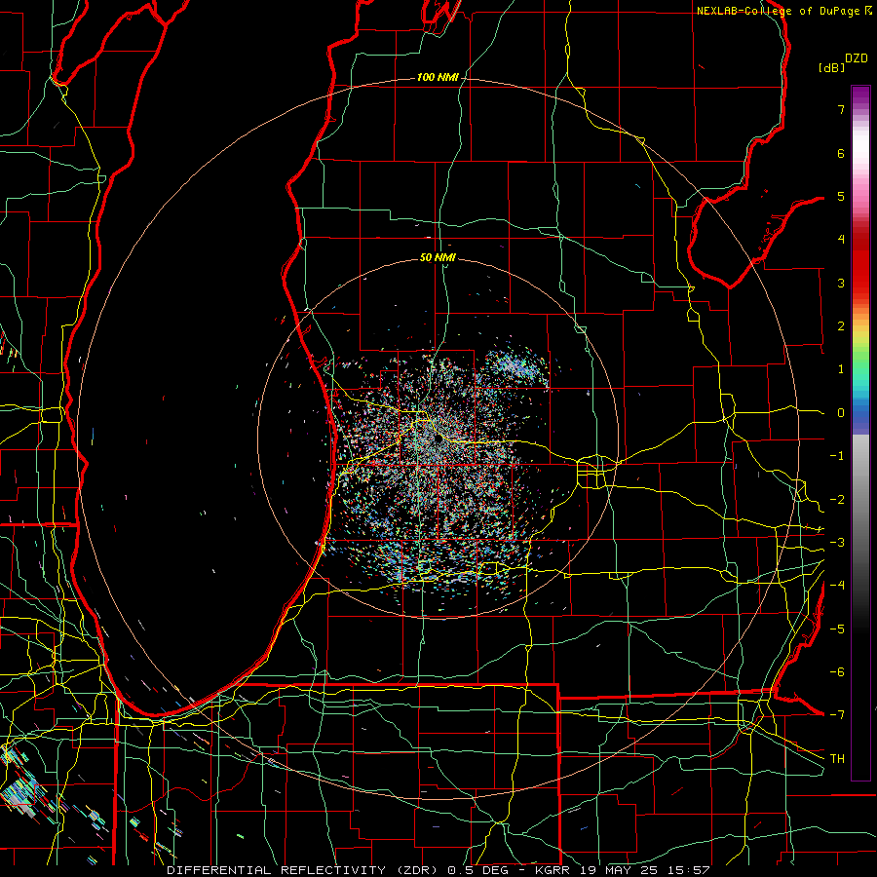Click the DZD legend title

pos(857,58)
